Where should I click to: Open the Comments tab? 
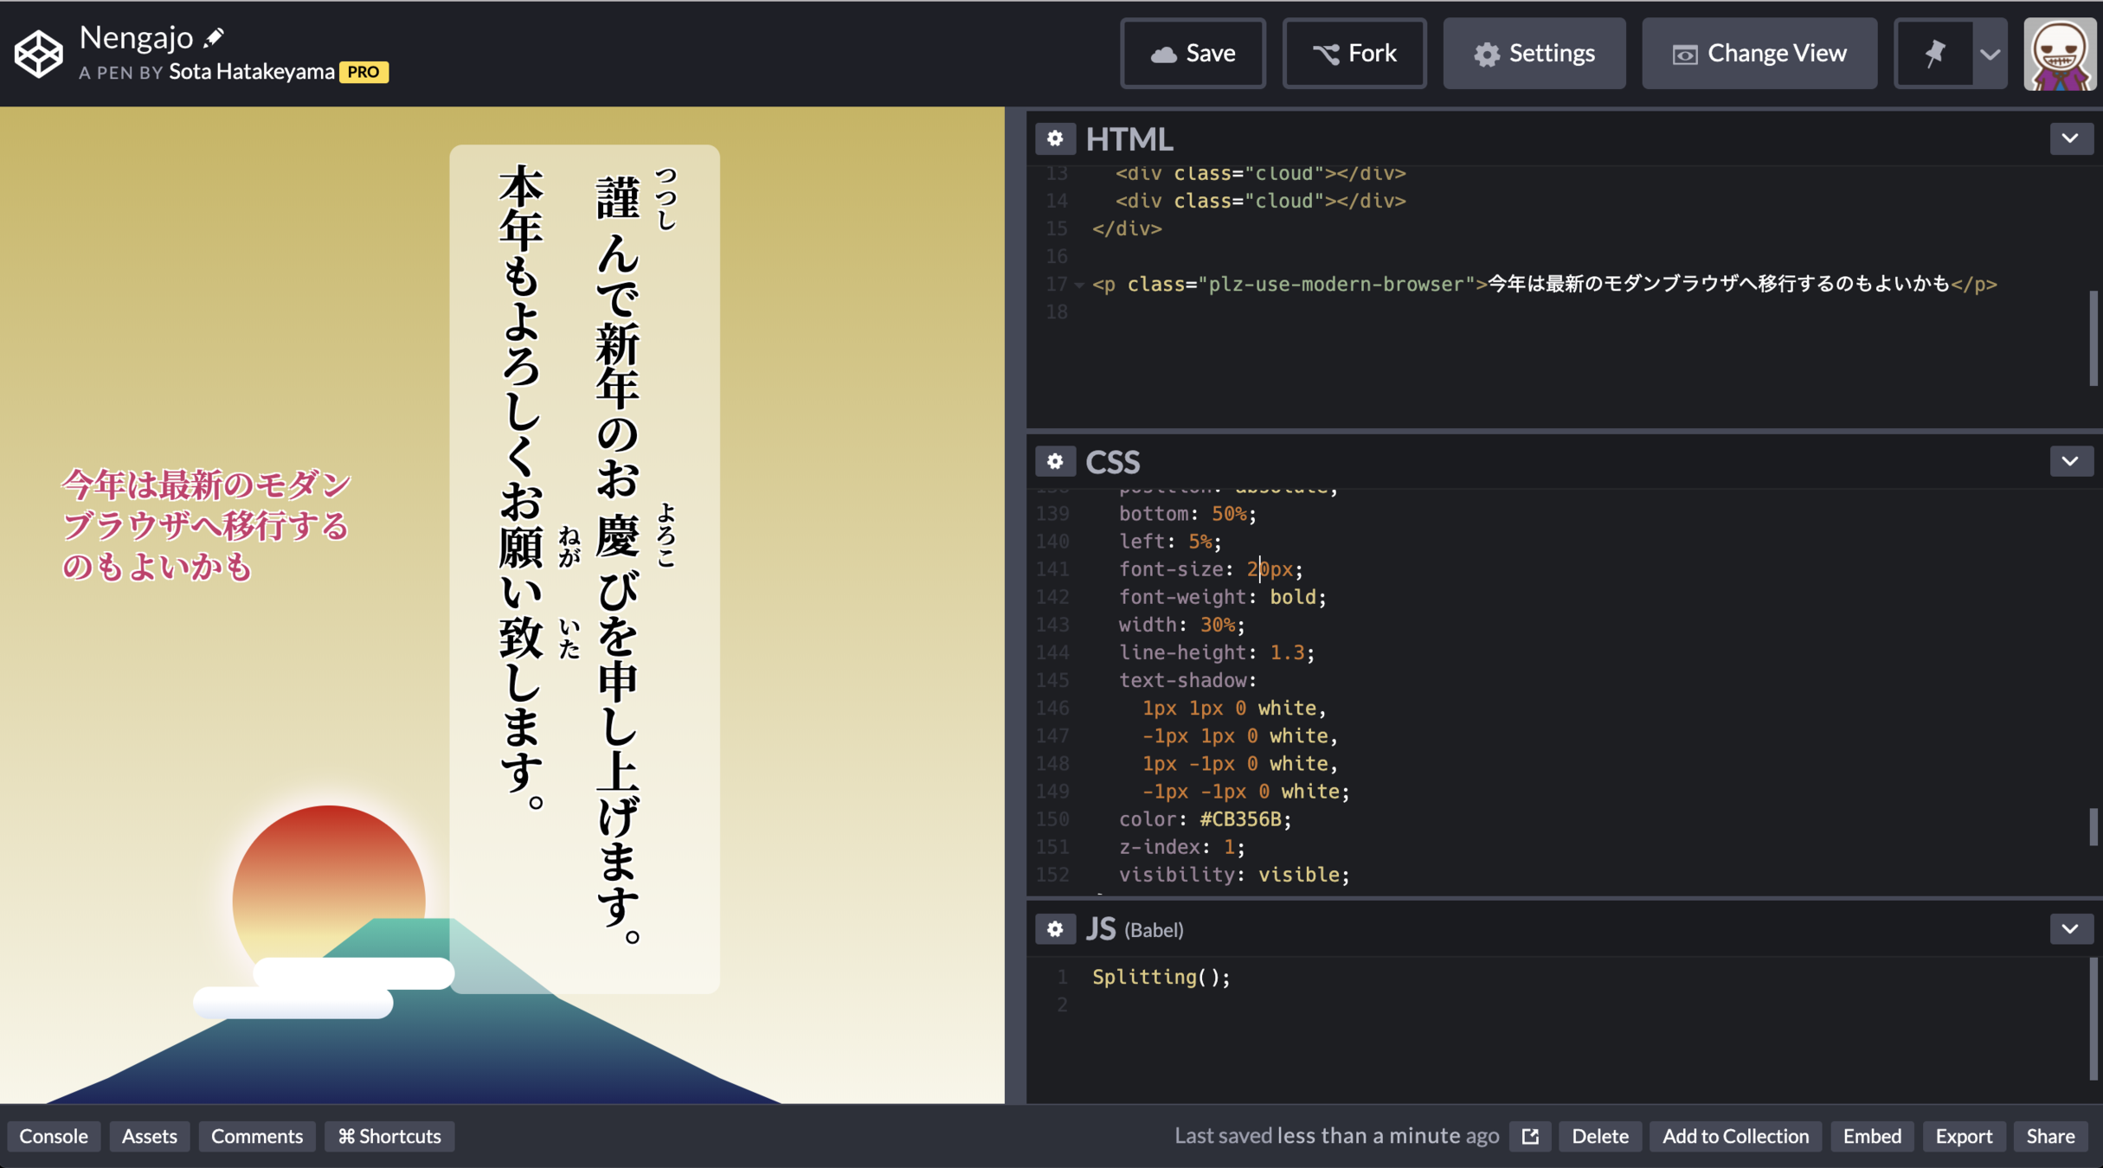(256, 1136)
